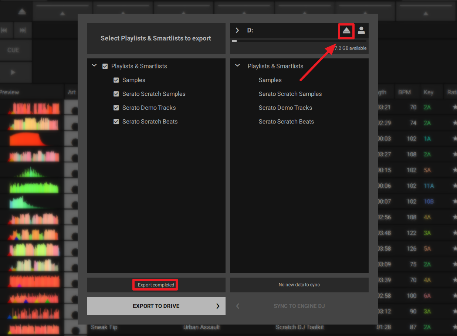Screen dimensions: 457x336
Task: Select Playlists & Smartlists label on drive
Action: click(275, 66)
